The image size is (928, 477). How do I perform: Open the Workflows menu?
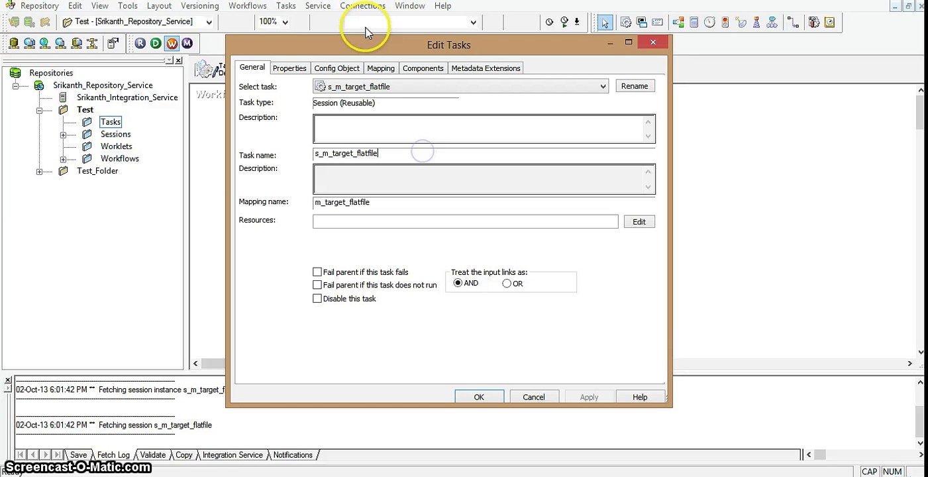(x=247, y=5)
